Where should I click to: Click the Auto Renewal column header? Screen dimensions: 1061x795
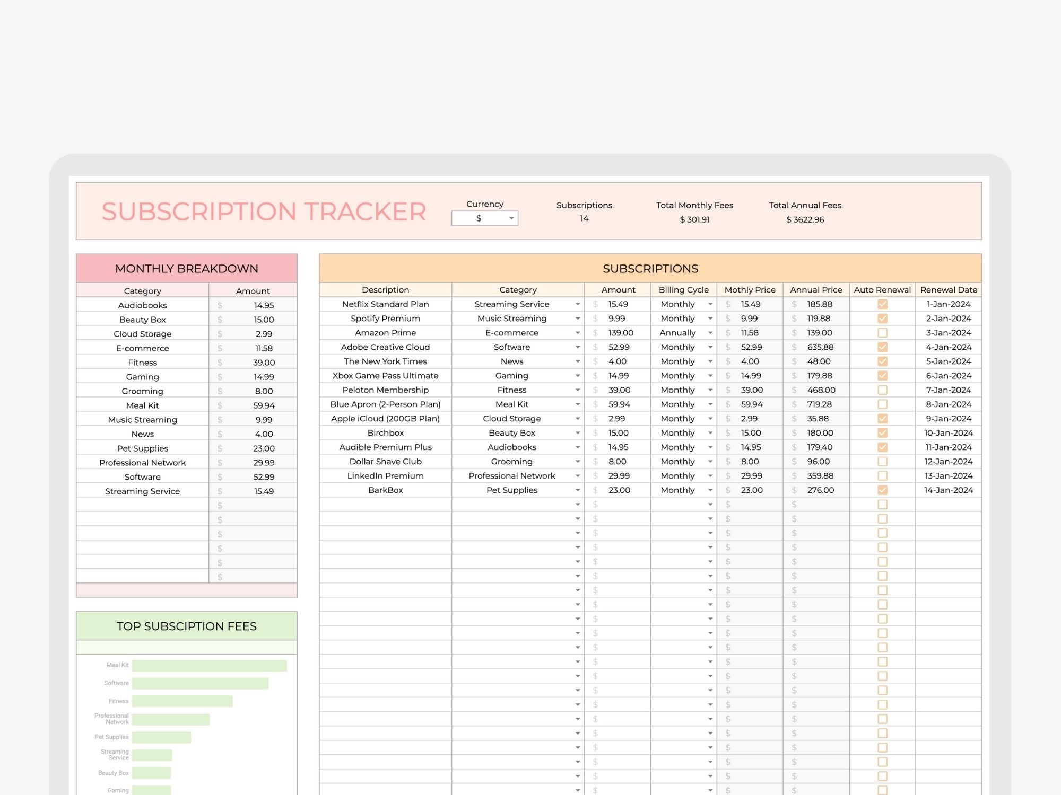coord(882,290)
